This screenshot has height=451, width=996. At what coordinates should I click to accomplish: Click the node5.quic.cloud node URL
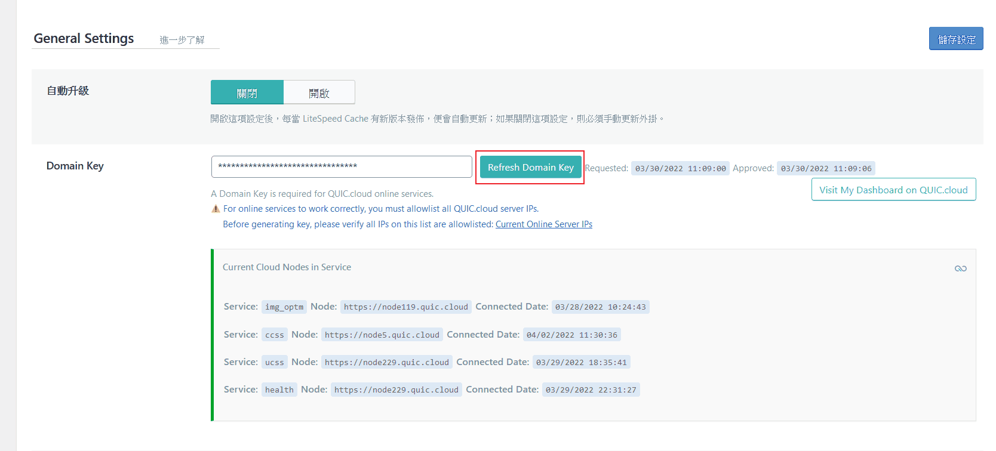coord(382,335)
